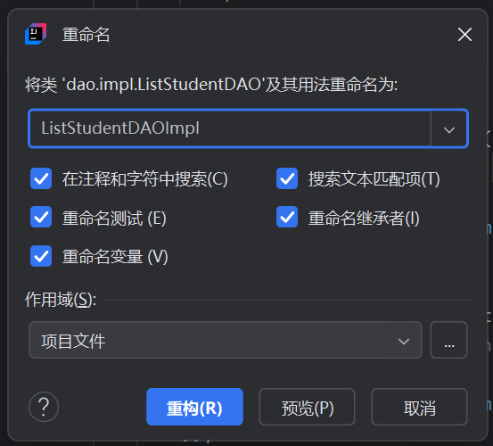Click the 作用域(S) label

pyautogui.click(x=61, y=300)
